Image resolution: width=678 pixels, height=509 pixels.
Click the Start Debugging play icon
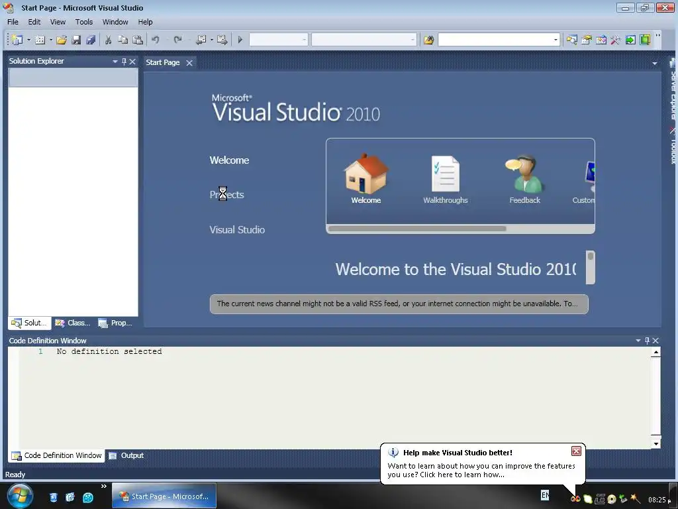point(240,40)
